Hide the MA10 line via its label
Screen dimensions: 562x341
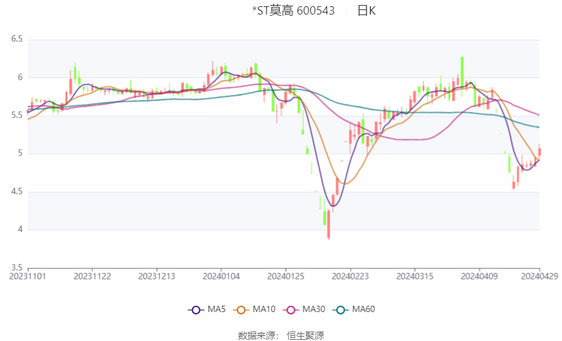pos(264,309)
